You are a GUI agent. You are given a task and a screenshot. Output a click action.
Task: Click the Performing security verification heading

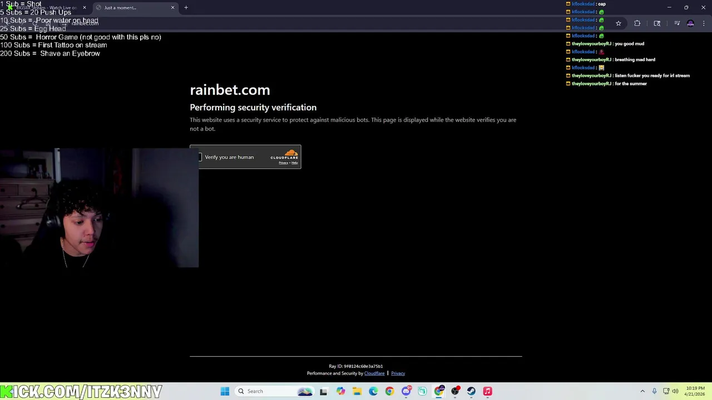pos(253,107)
